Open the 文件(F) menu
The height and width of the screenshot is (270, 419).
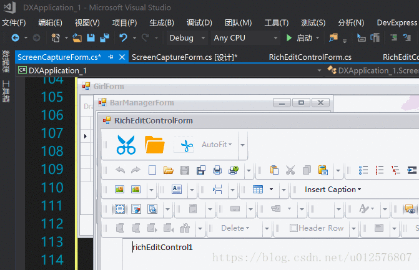click(x=14, y=22)
